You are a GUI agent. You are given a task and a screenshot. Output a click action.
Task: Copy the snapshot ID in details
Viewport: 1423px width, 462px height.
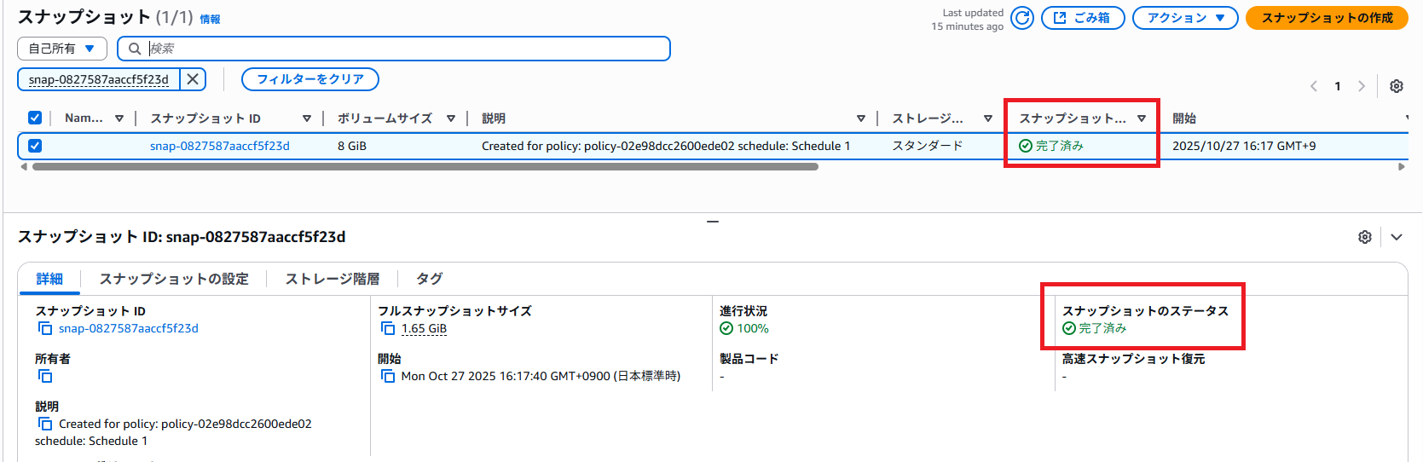[45, 328]
